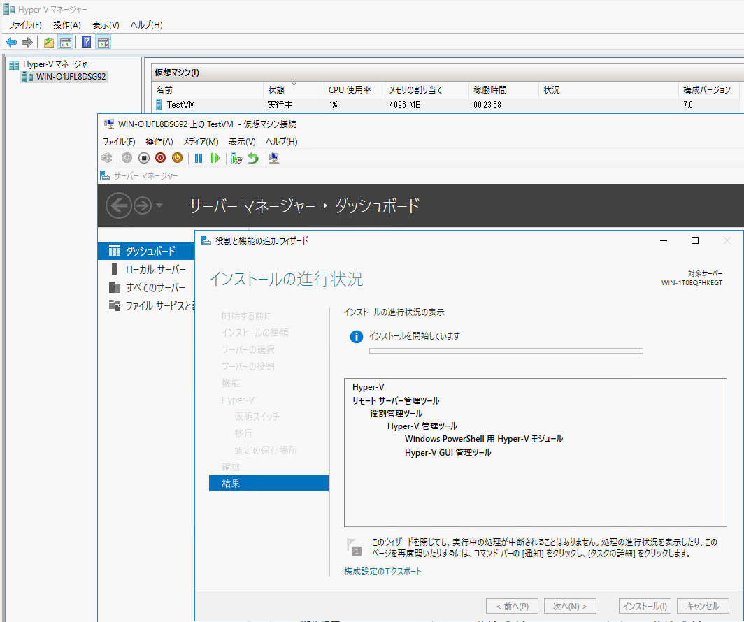Open ヘルプ(H) menu in Hyper-V Manager
The height and width of the screenshot is (622, 744).
click(147, 25)
